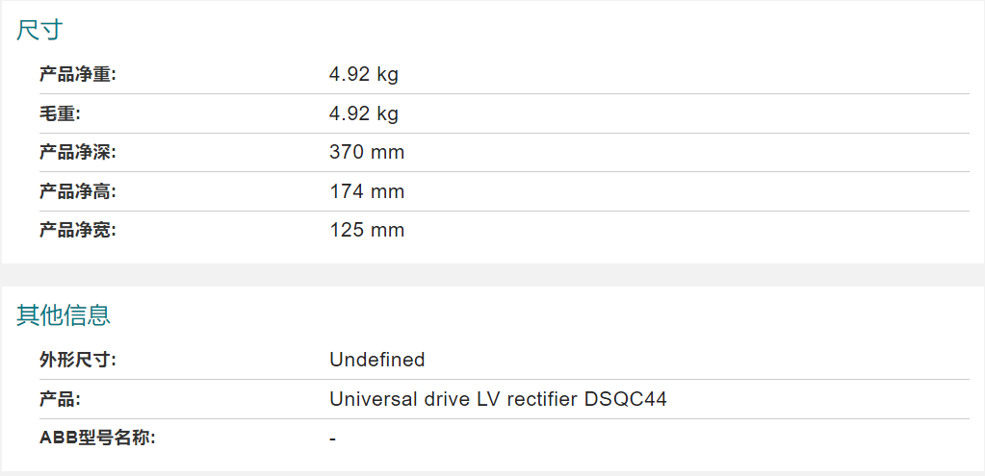Screen dimensions: 985x476
Task: Click the 尺寸 section heading
Action: coord(39,30)
